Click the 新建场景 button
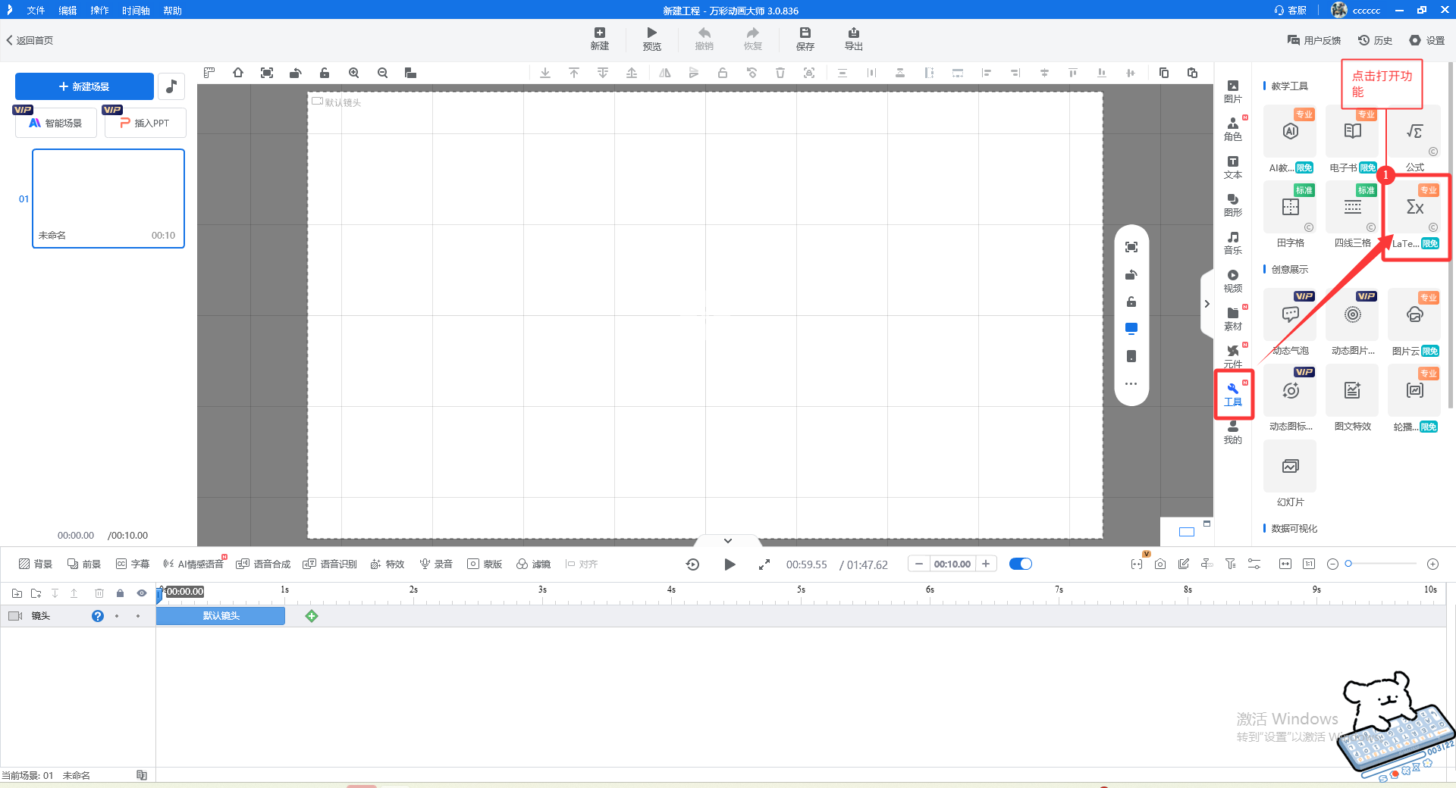Screen dimensions: 1456x788 tap(84, 86)
